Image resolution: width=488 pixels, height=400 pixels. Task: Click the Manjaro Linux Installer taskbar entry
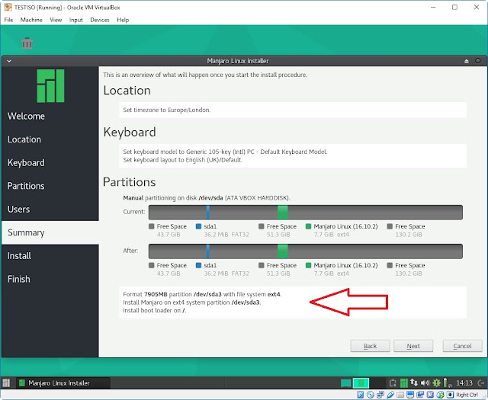[x=63, y=383]
